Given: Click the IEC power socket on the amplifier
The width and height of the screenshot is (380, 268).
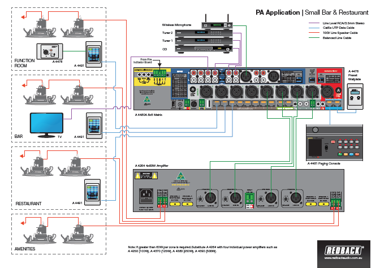Looking at the screenshot, I should click(x=146, y=196).
